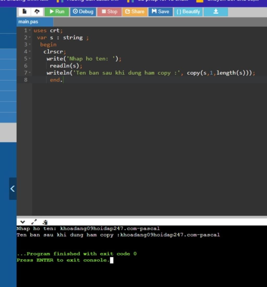The width and height of the screenshot is (267, 287).
Task: Click the 'Nhap ho ten: ' string literal
Action: pos(91,59)
